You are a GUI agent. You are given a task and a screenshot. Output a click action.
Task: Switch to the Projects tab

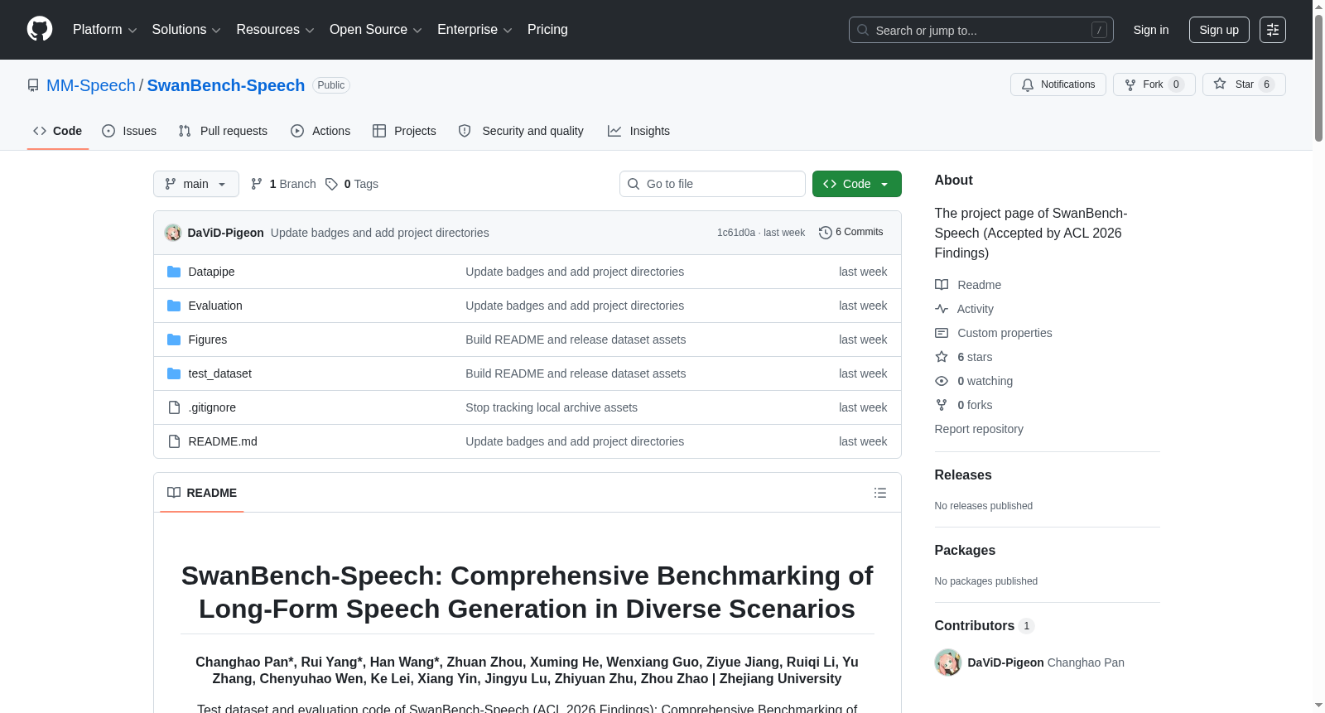[404, 131]
